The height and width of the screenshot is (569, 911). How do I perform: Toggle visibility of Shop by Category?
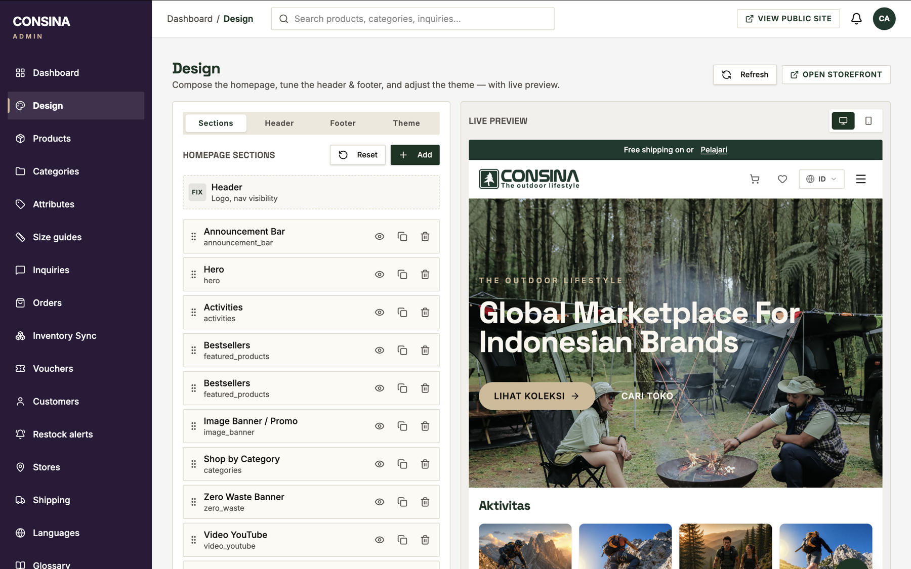pyautogui.click(x=380, y=464)
